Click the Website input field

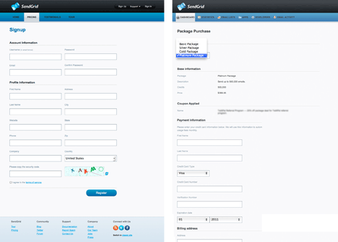click(x=36, y=127)
